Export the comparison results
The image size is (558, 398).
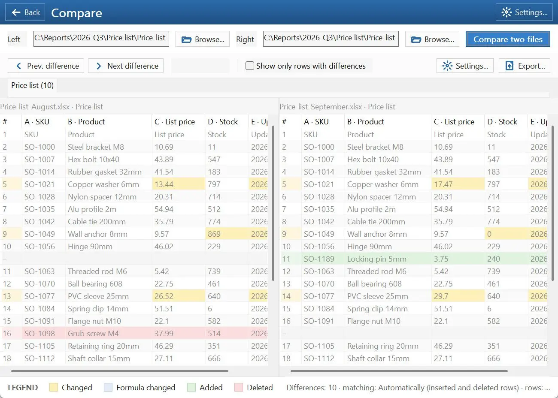click(x=525, y=66)
